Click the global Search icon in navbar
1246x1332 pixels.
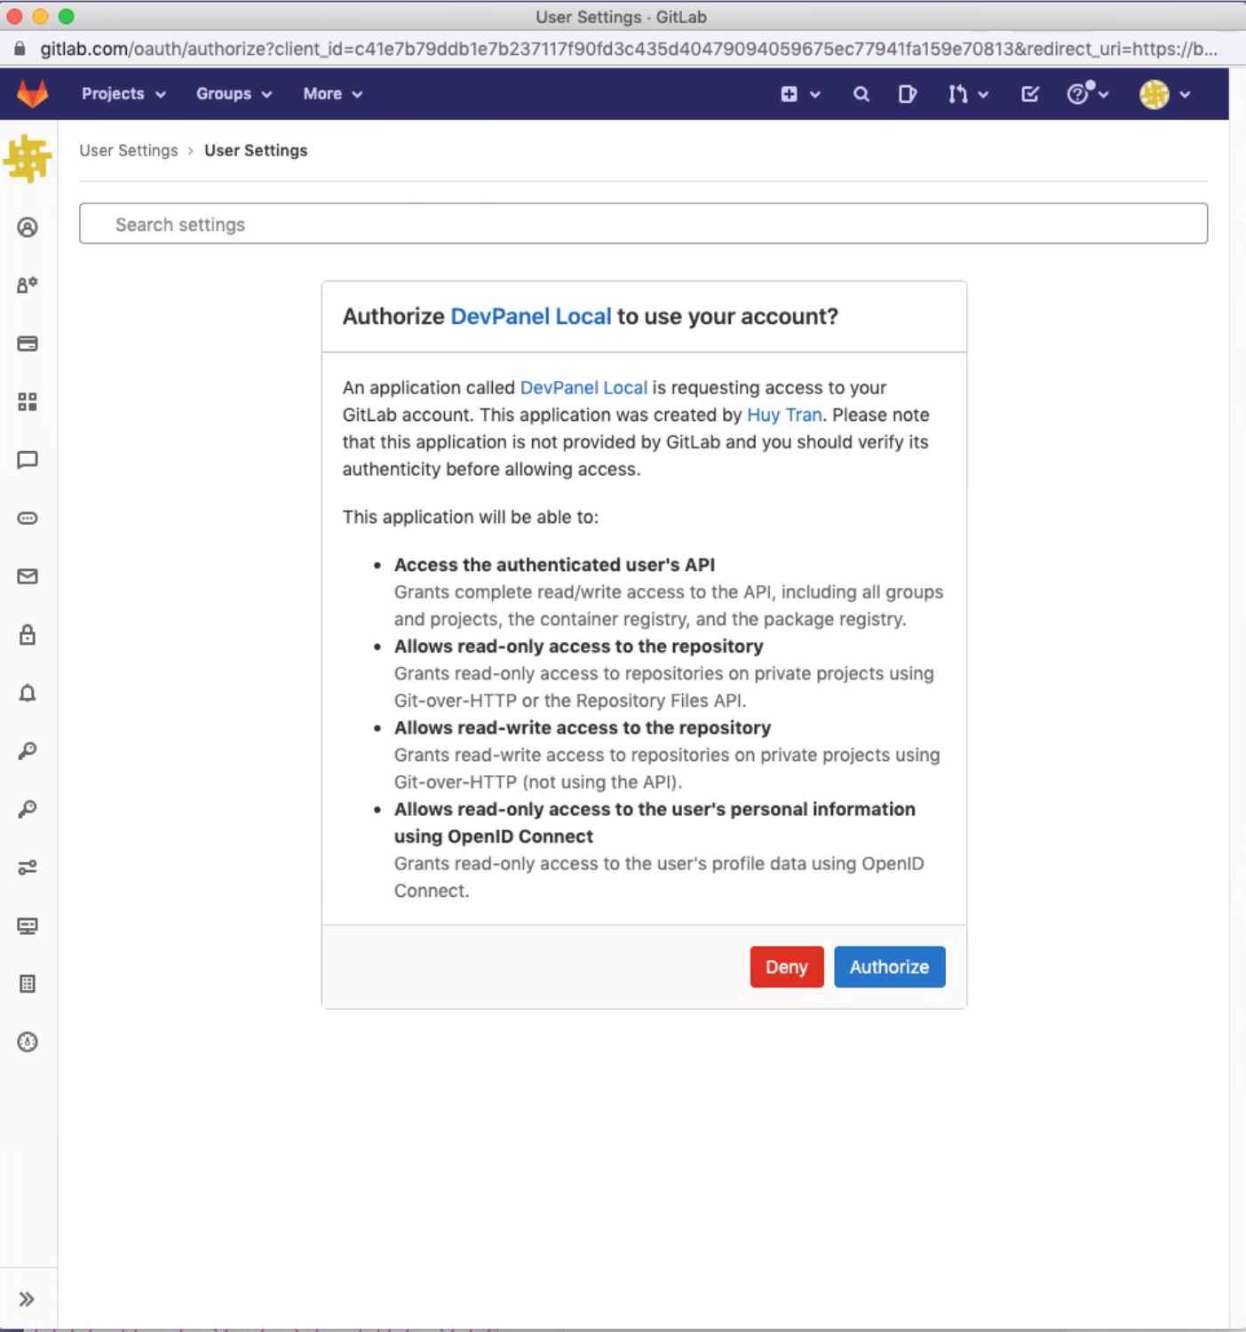click(860, 93)
